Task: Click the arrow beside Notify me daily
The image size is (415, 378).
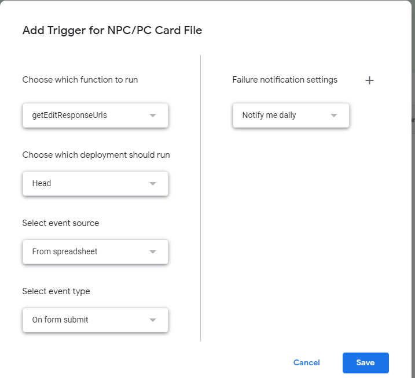Action: coord(334,116)
